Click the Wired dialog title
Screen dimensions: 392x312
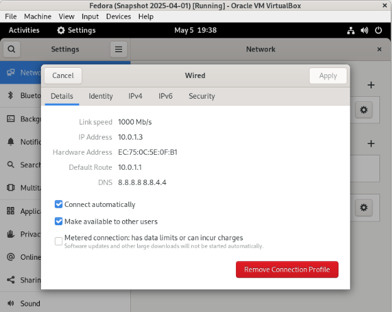tap(195, 75)
